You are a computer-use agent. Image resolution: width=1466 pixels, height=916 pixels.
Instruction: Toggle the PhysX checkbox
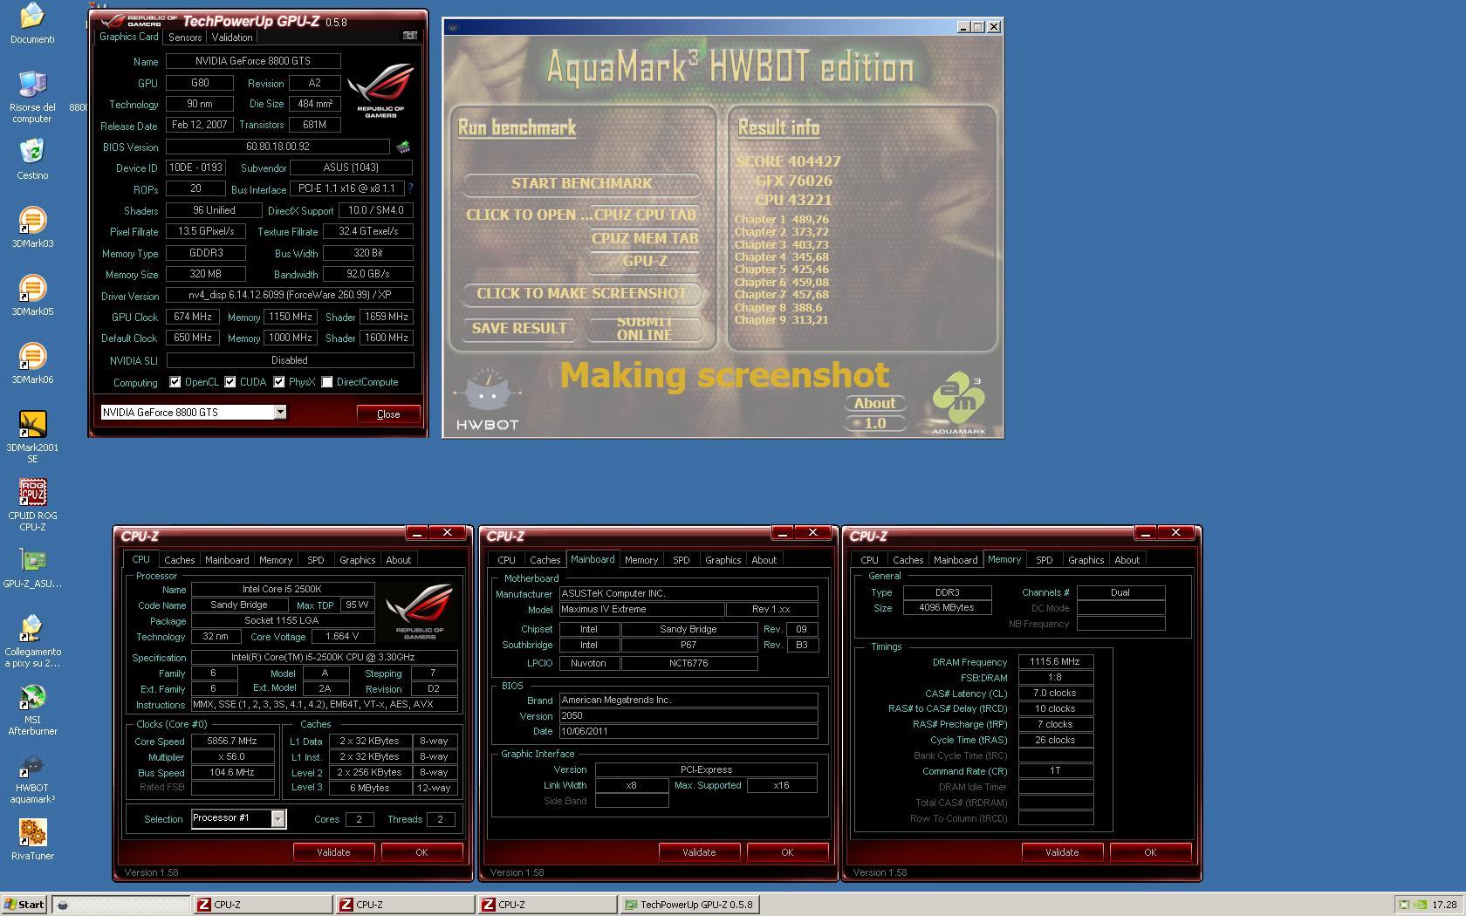(279, 382)
